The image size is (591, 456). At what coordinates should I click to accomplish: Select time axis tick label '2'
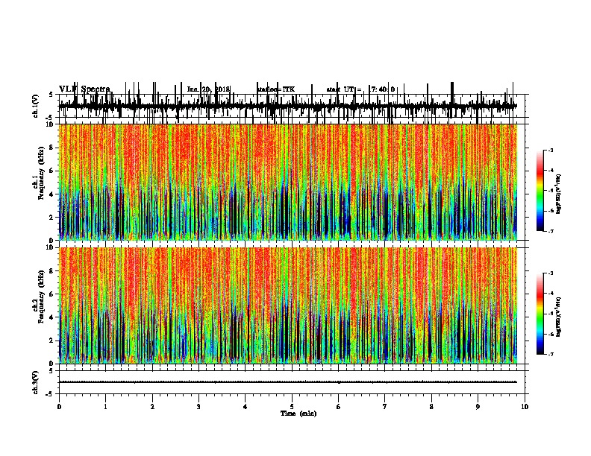pyautogui.click(x=152, y=407)
